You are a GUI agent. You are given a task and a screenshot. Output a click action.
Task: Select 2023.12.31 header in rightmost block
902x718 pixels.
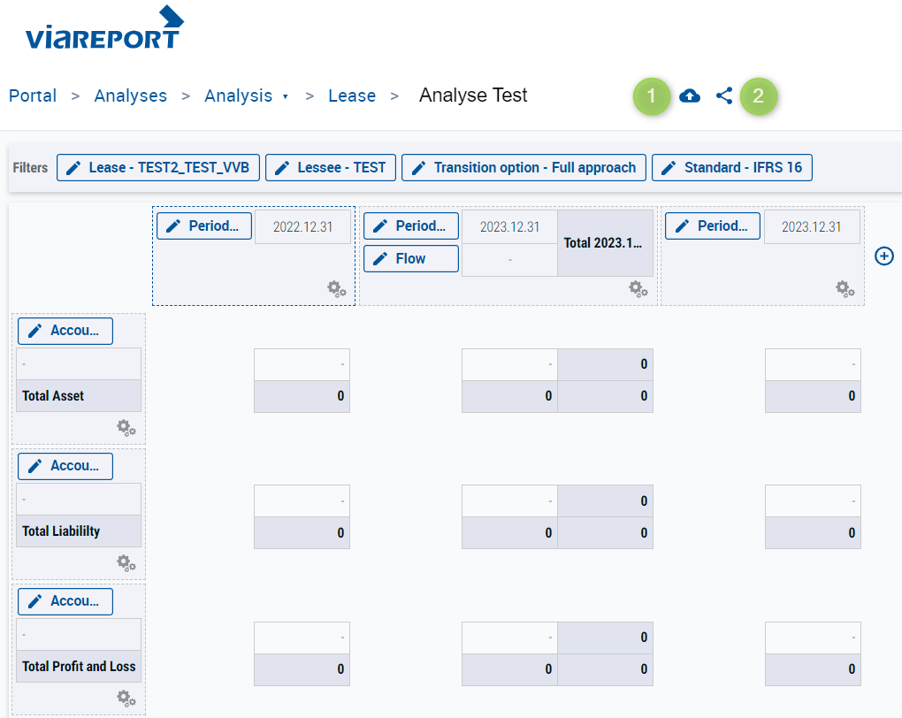[x=811, y=226]
